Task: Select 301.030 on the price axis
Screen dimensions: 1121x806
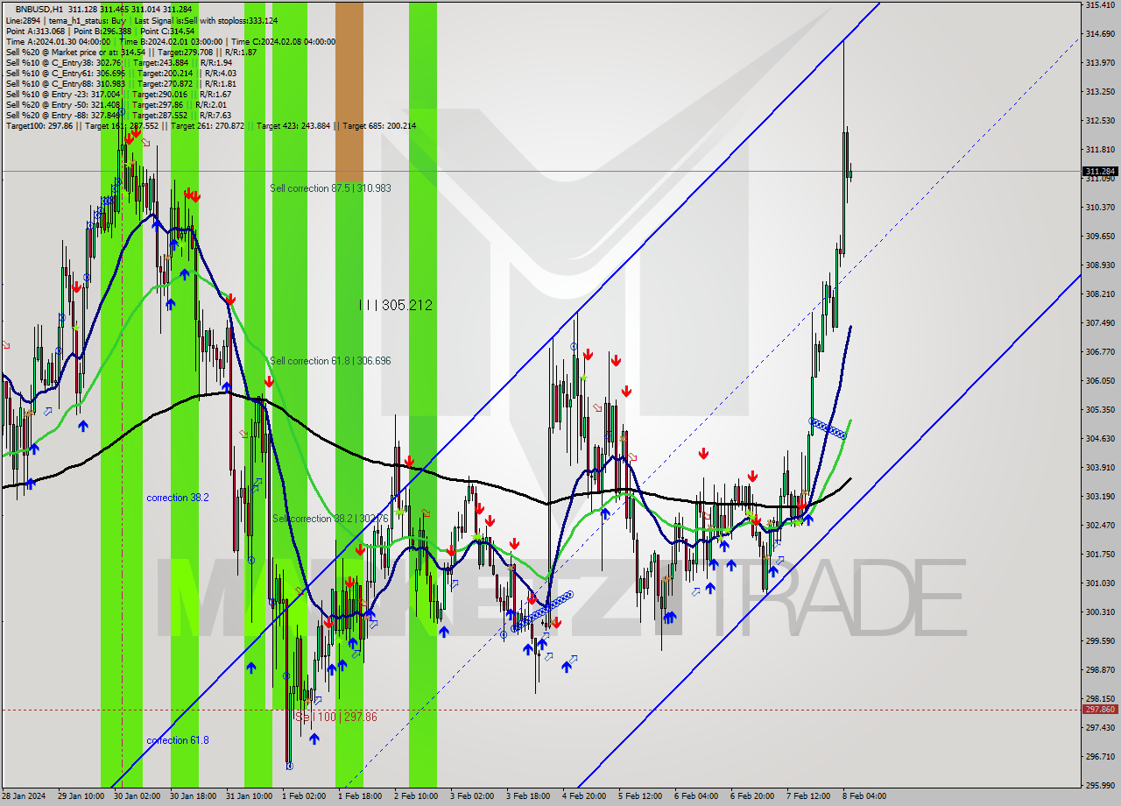Action: (x=1100, y=583)
